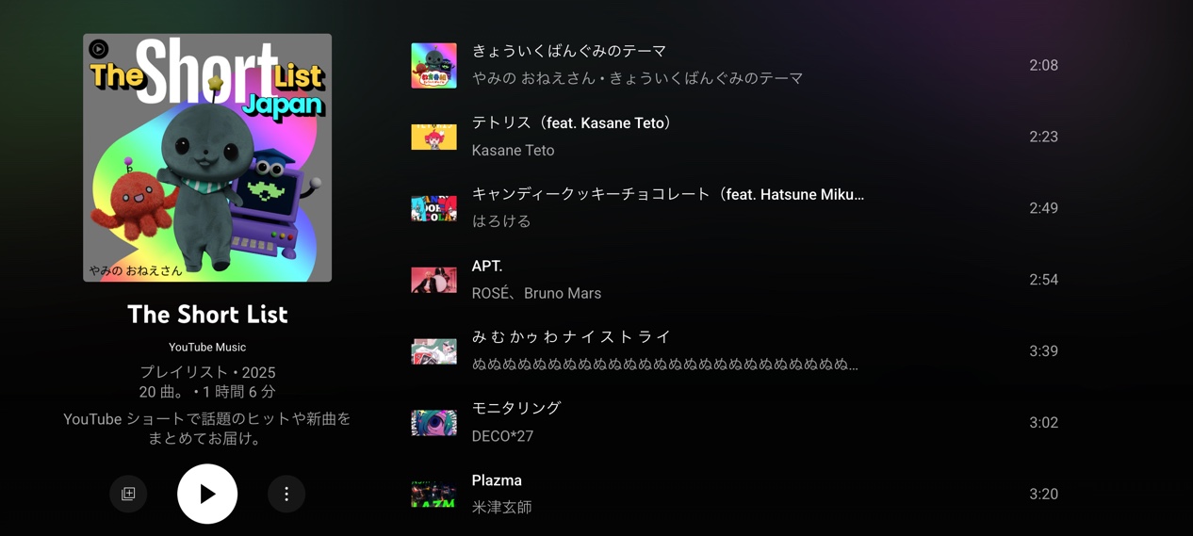This screenshot has height=536, width=1193.
Task: Click the YouTube Music logo on cover
Action: pyautogui.click(x=99, y=49)
